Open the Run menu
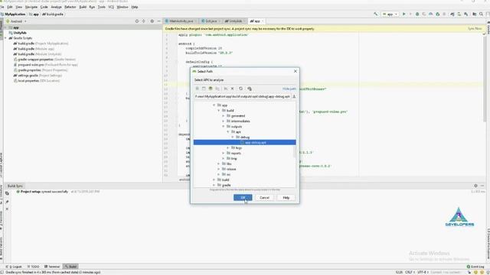The width and height of the screenshot is (490, 275). pos(92,7)
